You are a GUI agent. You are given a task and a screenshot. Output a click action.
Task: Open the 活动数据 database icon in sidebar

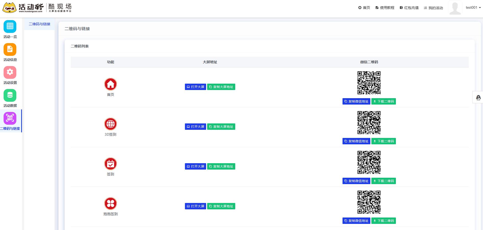point(10,95)
